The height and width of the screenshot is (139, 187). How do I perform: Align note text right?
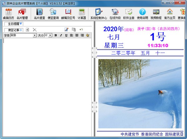[x=82, y=35]
